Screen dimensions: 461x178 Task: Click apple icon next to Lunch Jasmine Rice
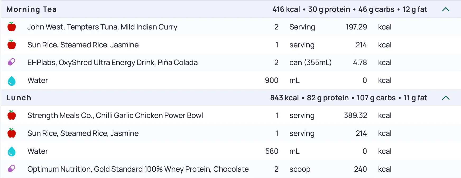[12, 133]
